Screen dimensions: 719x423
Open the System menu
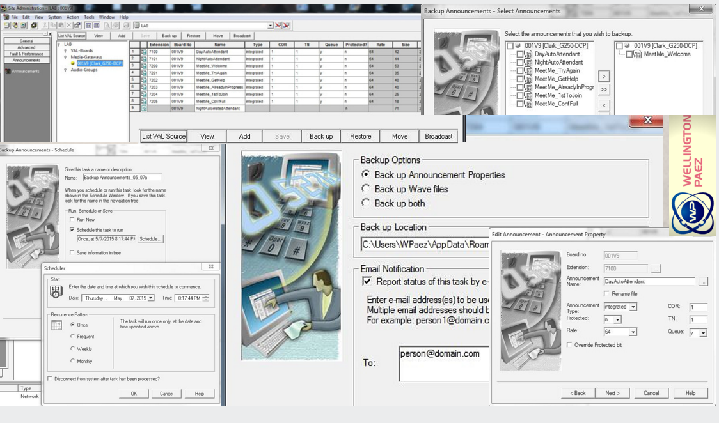coord(54,17)
